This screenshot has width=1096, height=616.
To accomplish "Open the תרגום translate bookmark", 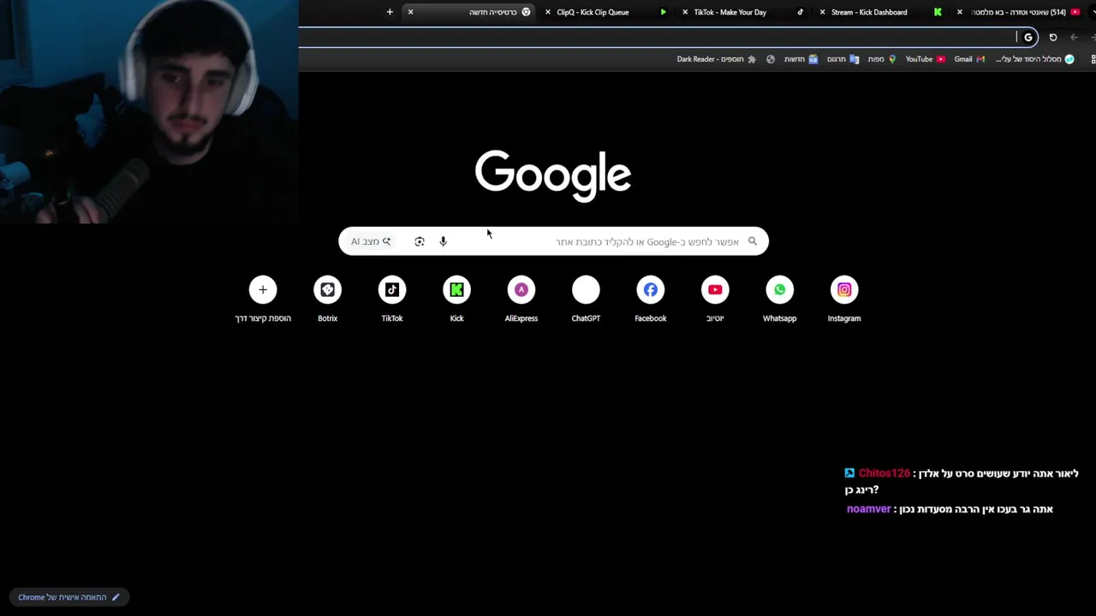I will pos(843,59).
